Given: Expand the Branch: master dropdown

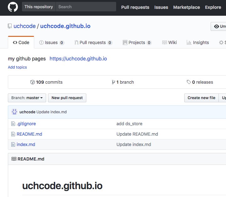Looking at the screenshot, I should point(27,98).
